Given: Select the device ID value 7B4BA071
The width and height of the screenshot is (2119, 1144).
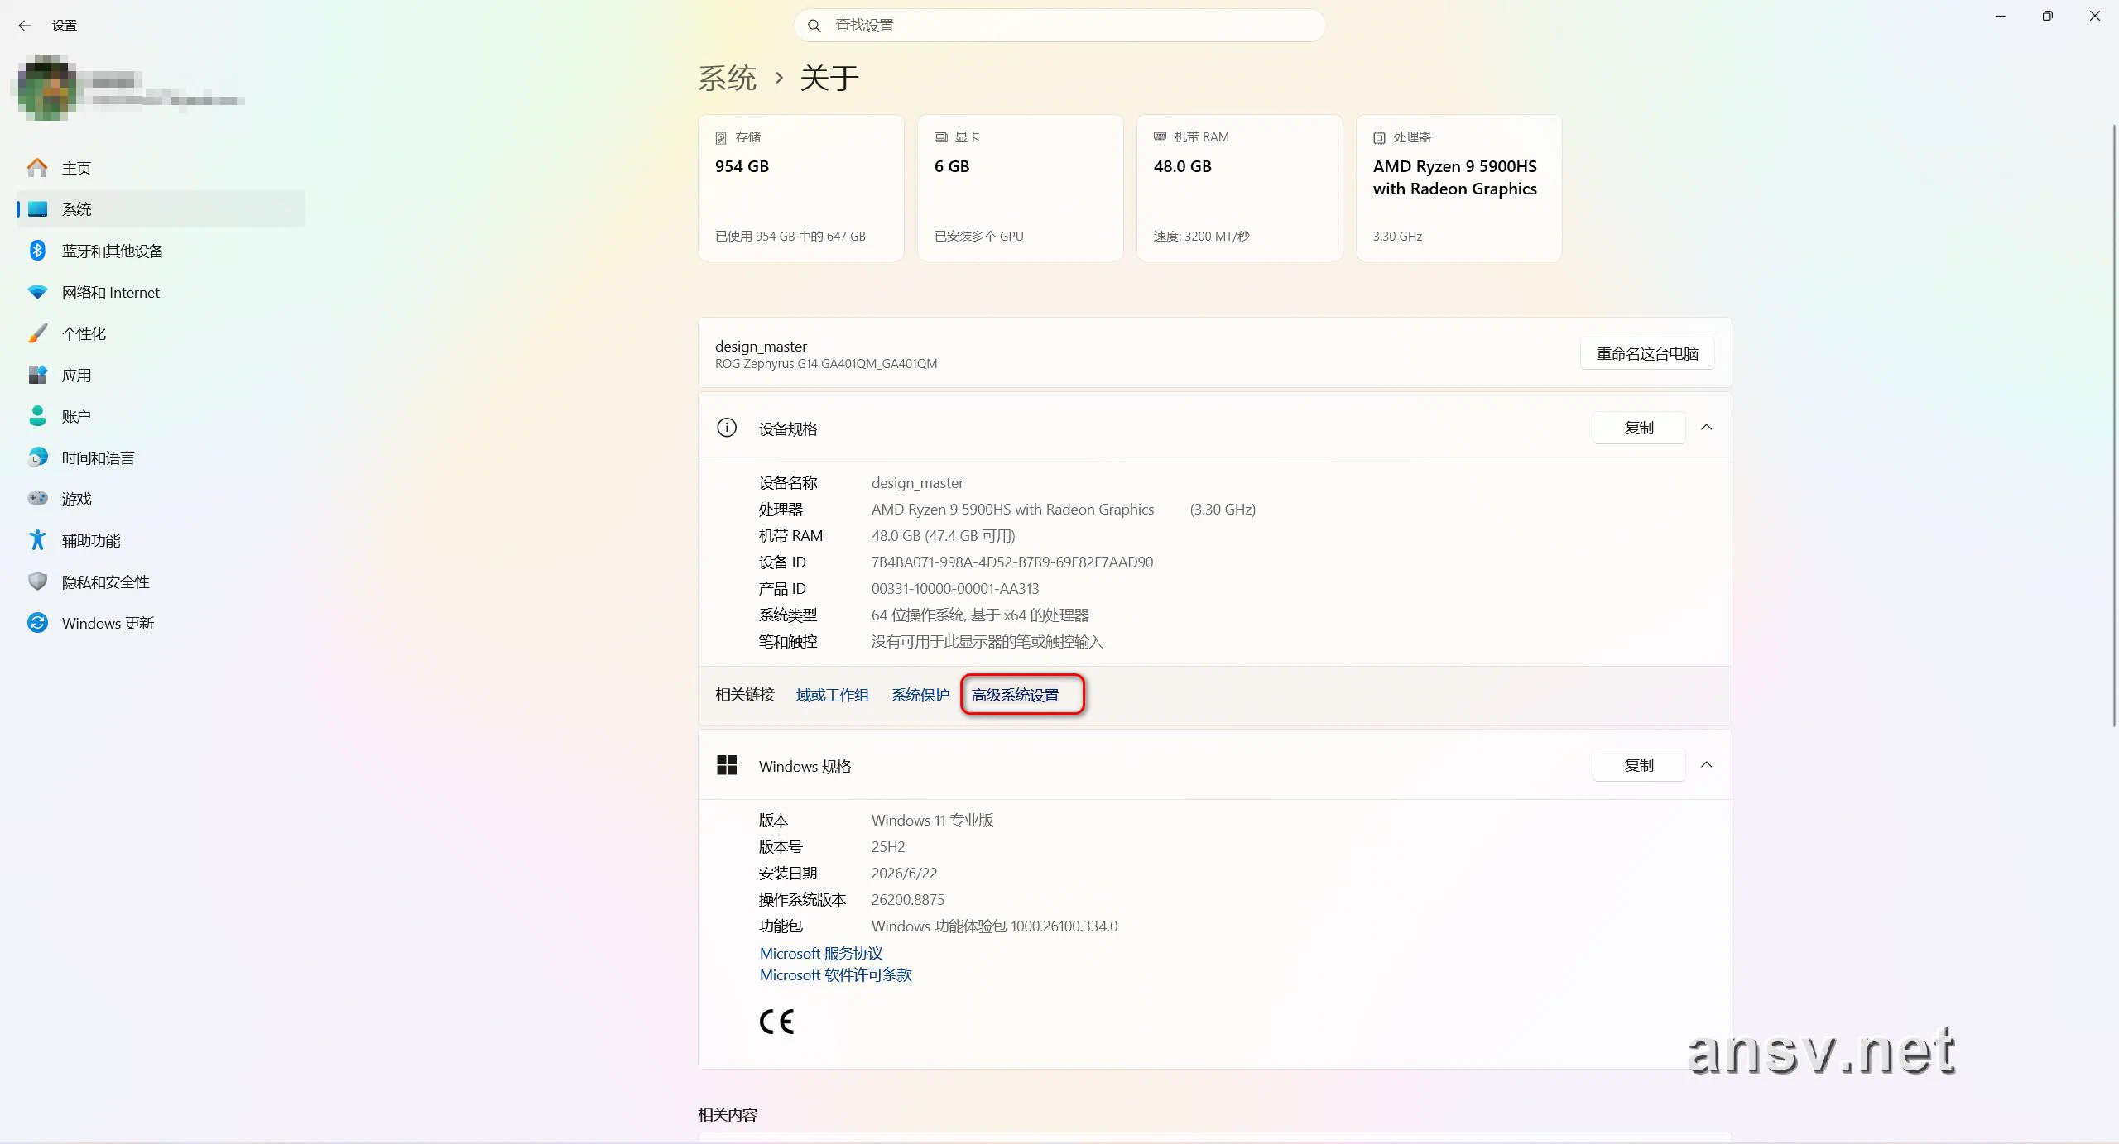Looking at the screenshot, I should 1011,562.
